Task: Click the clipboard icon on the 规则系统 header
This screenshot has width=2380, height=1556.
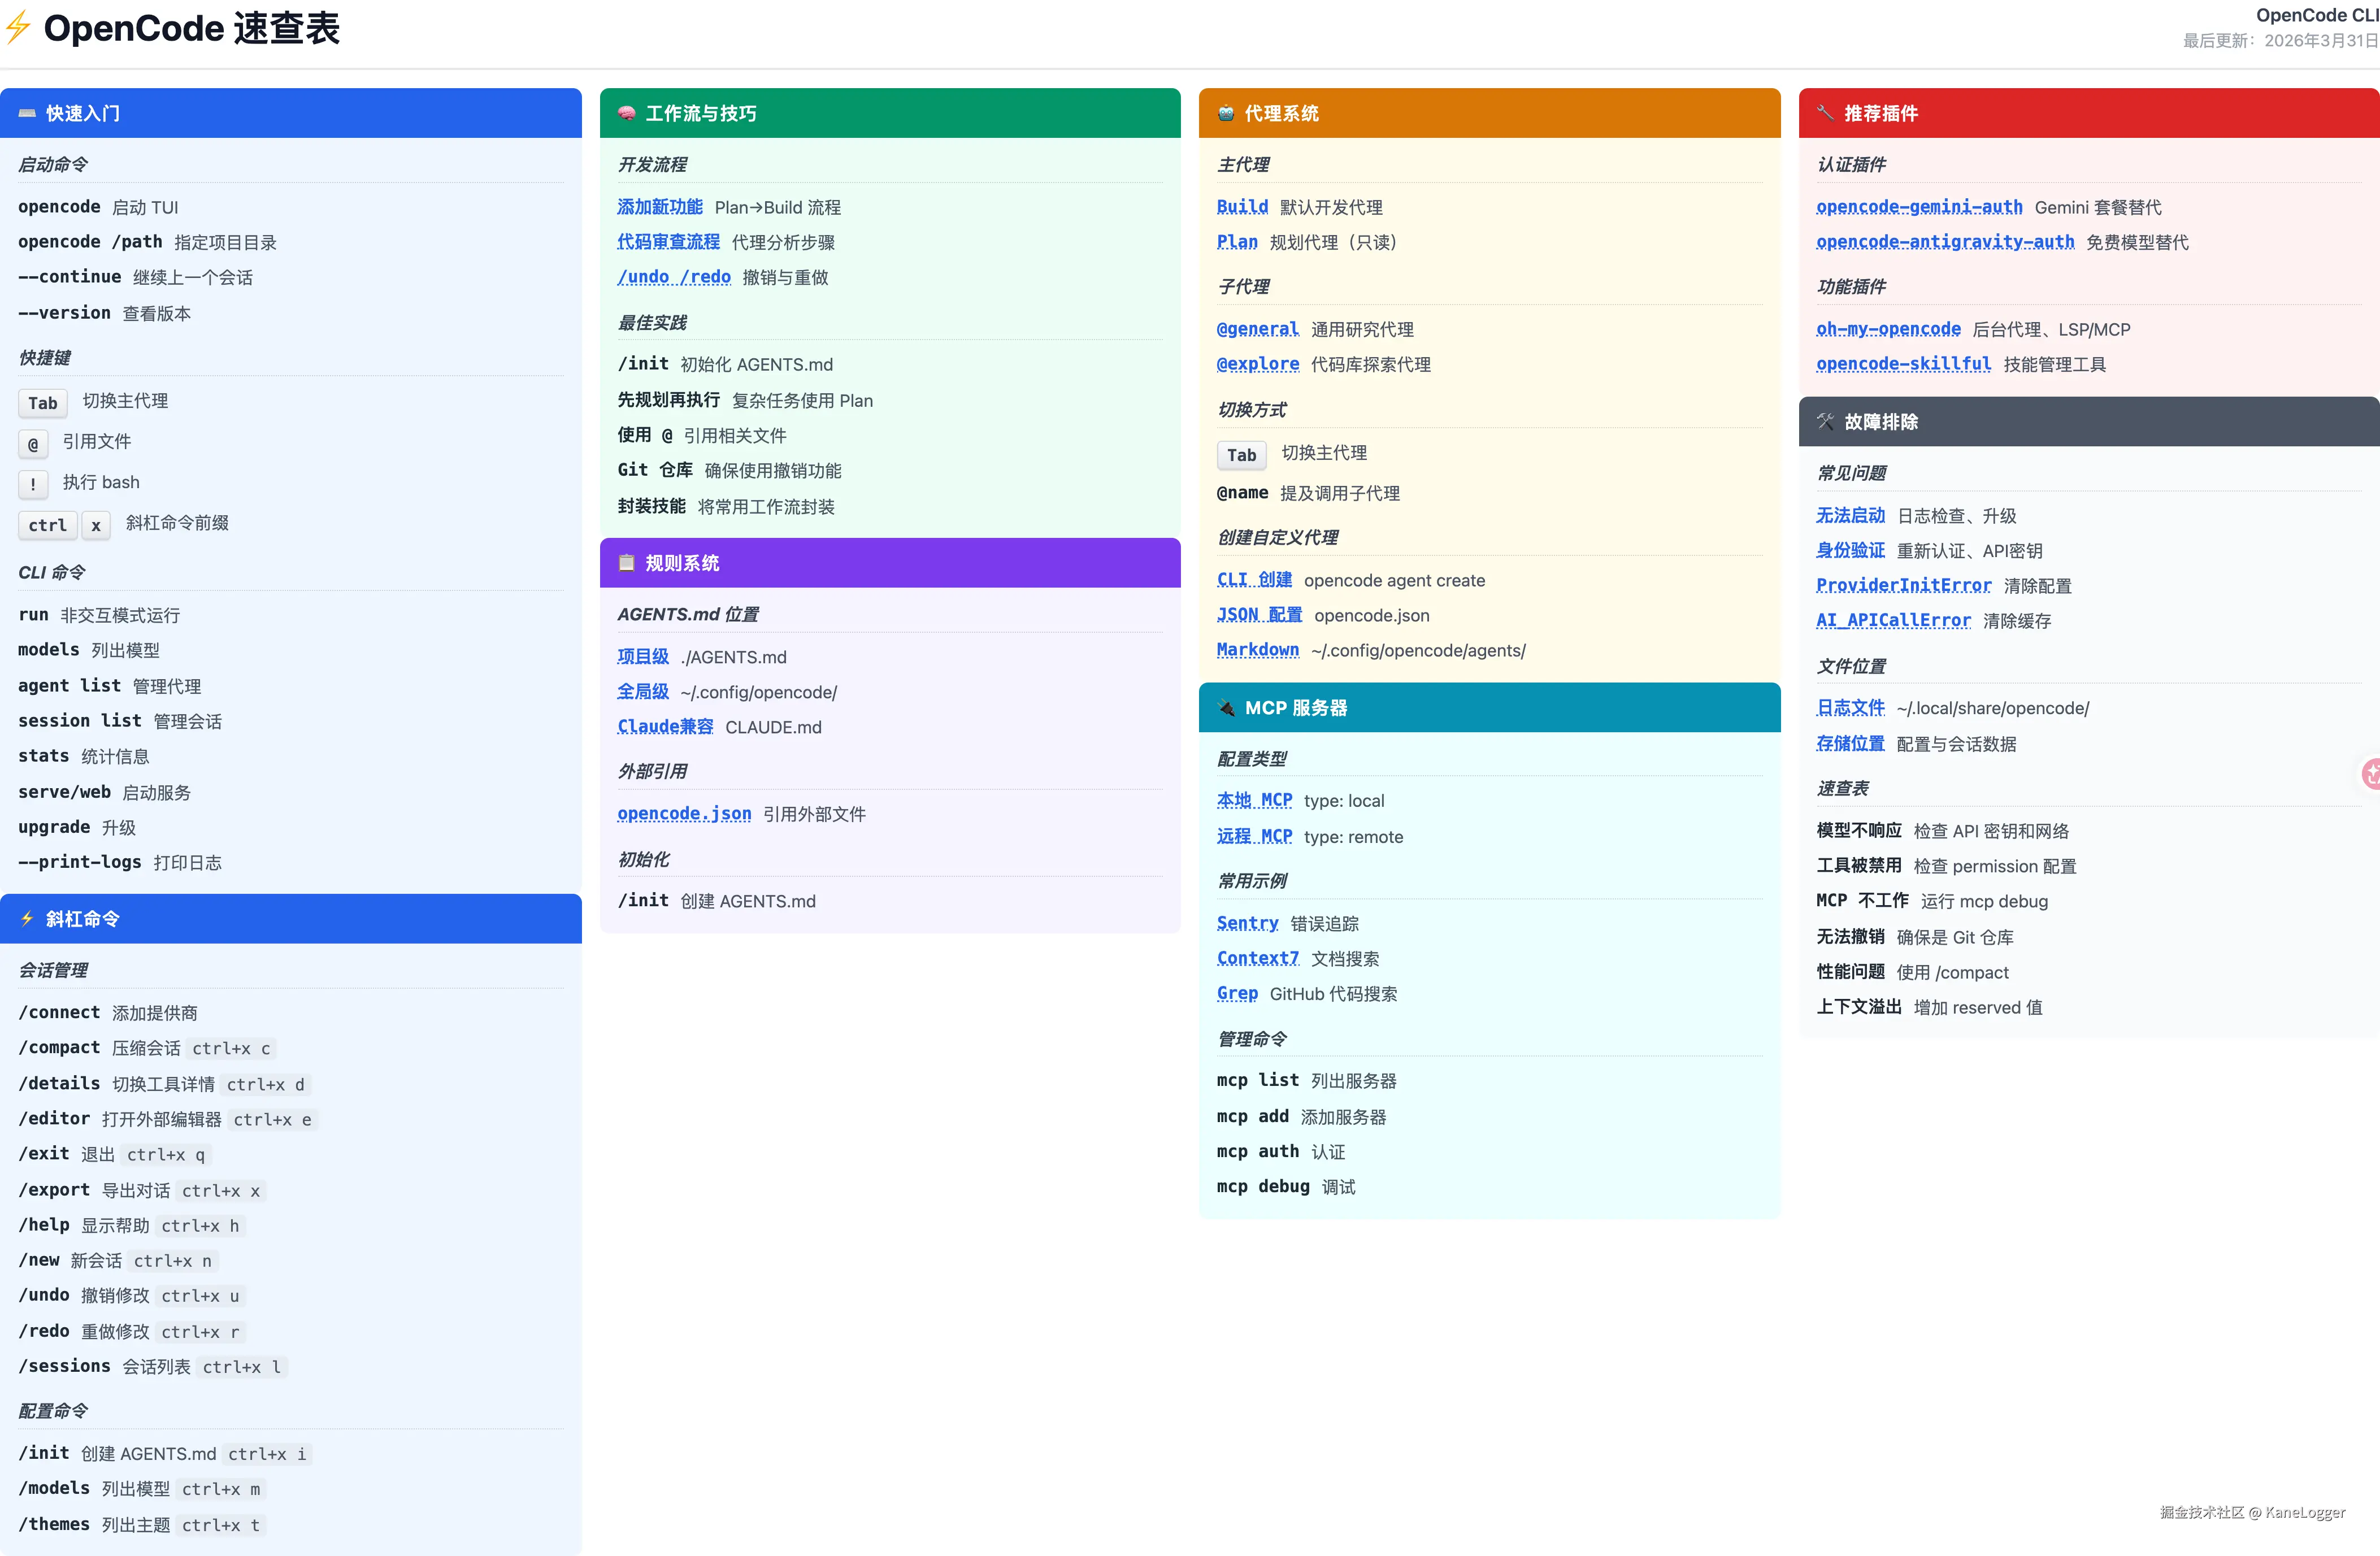Action: click(626, 563)
